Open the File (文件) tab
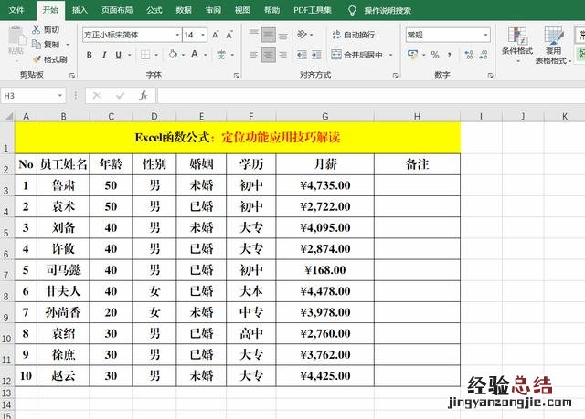 tap(16, 10)
